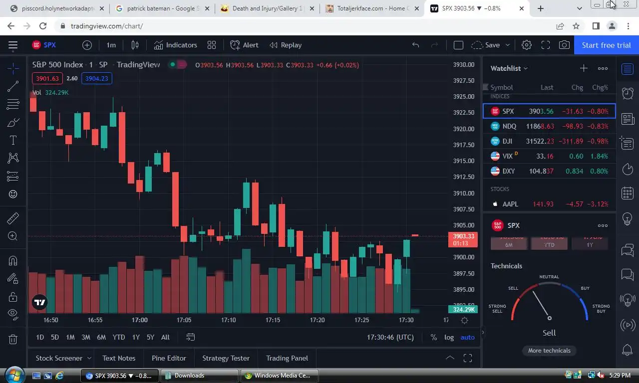Select the chart layout rectangle icon
The image size is (639, 383).
(x=458, y=45)
